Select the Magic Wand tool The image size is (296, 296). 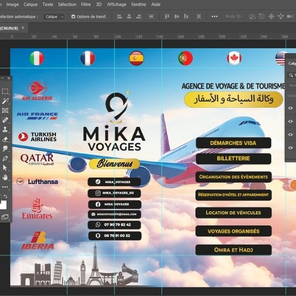pyautogui.click(x=5, y=101)
